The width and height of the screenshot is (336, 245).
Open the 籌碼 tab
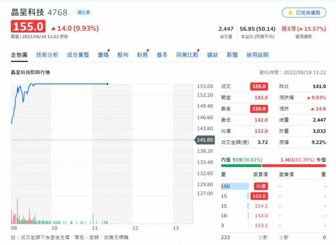pyautogui.click(x=103, y=55)
